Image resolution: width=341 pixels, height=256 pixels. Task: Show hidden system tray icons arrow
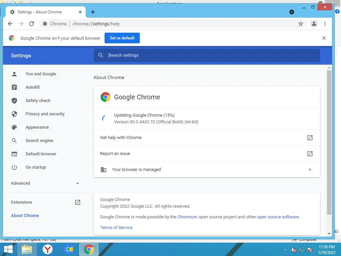[285, 250]
